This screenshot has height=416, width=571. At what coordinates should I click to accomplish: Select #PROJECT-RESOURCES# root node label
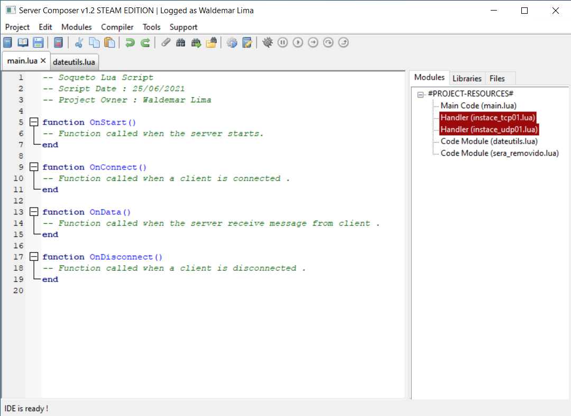471,94
